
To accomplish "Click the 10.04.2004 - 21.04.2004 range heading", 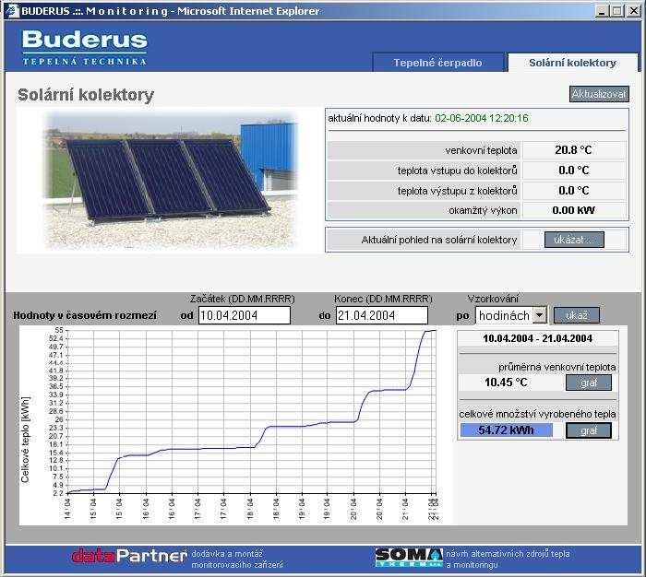I will tap(537, 338).
